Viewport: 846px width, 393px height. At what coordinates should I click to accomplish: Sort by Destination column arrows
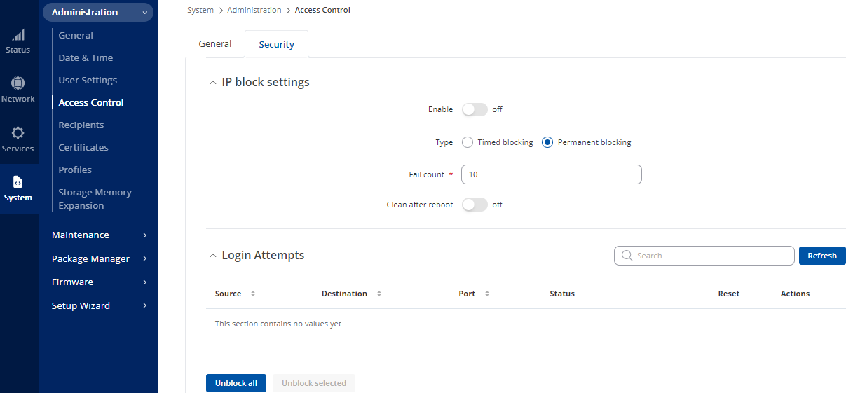(x=379, y=294)
